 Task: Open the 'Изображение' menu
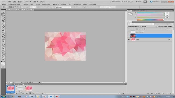pyautogui.click(x=28, y=4)
